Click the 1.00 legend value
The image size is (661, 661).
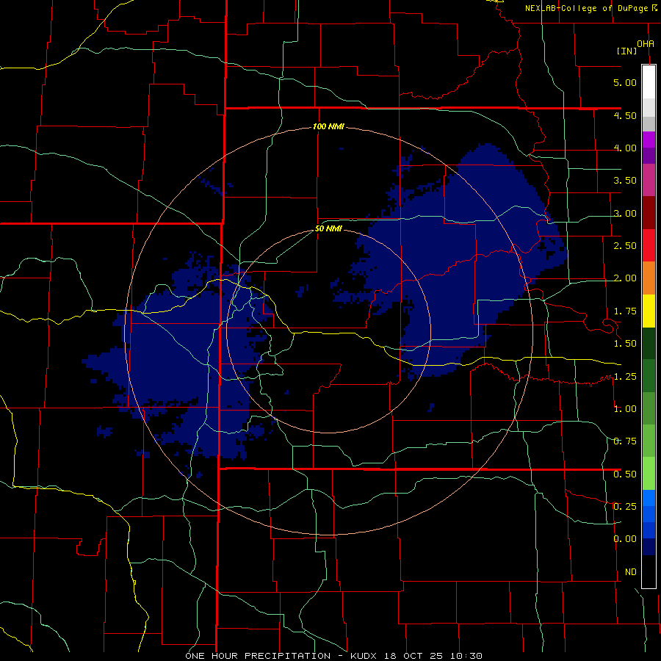[x=625, y=409]
